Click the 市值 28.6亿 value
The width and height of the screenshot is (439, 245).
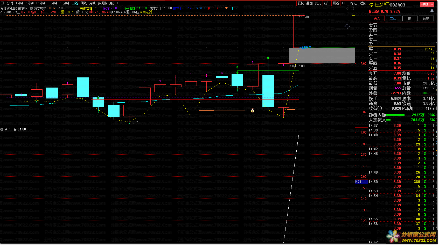(x=429, y=83)
